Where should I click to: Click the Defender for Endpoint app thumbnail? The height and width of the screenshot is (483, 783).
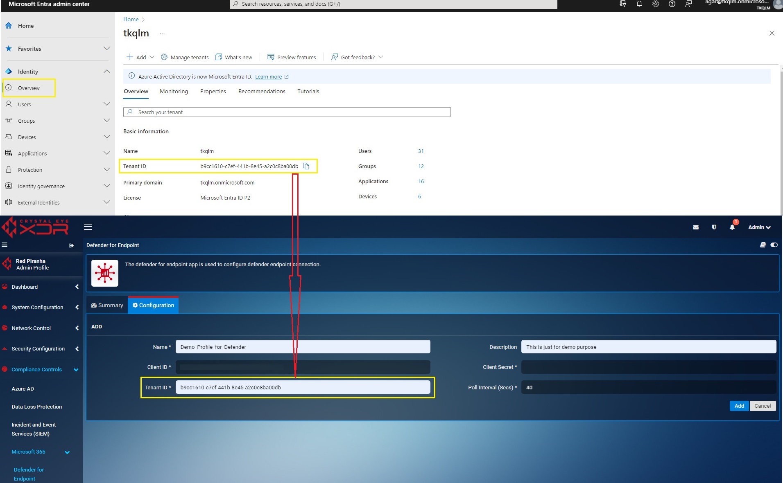[105, 273]
